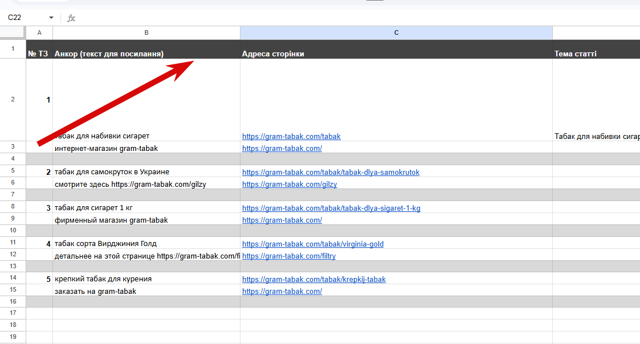The height and width of the screenshot is (344, 640).
Task: Open the krepkij-tabak link
Action: (x=314, y=280)
